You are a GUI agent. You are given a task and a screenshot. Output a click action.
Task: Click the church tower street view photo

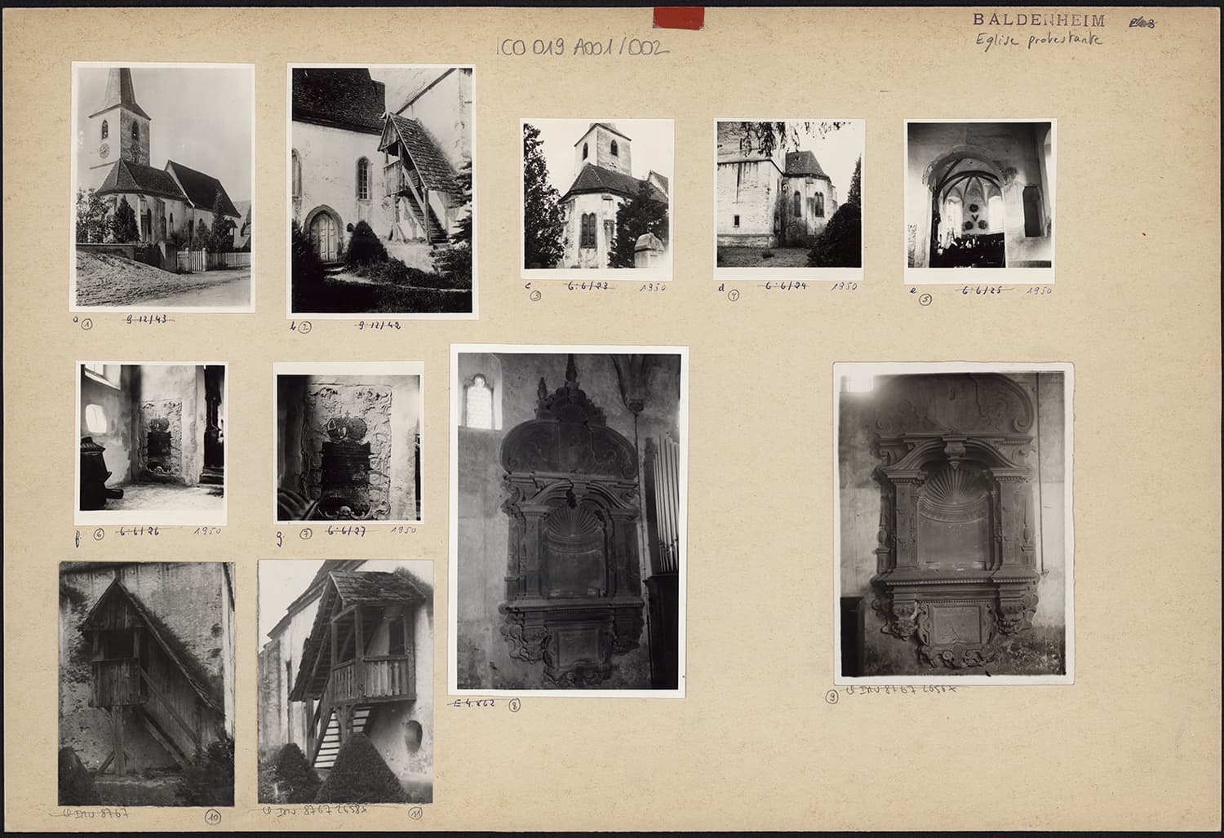point(163,187)
